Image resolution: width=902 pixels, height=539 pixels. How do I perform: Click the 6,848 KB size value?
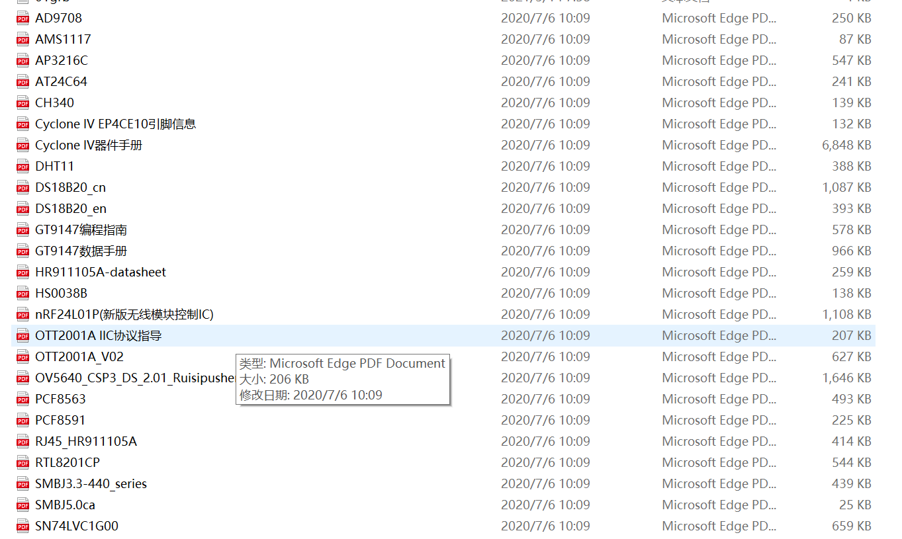[x=847, y=145]
